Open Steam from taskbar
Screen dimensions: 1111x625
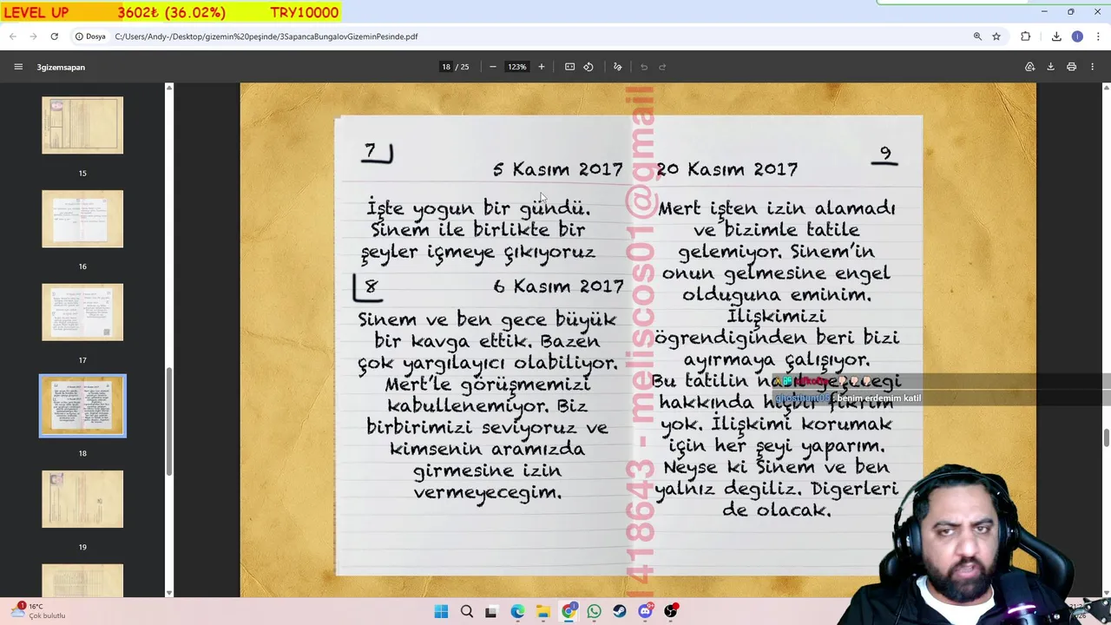pos(619,611)
